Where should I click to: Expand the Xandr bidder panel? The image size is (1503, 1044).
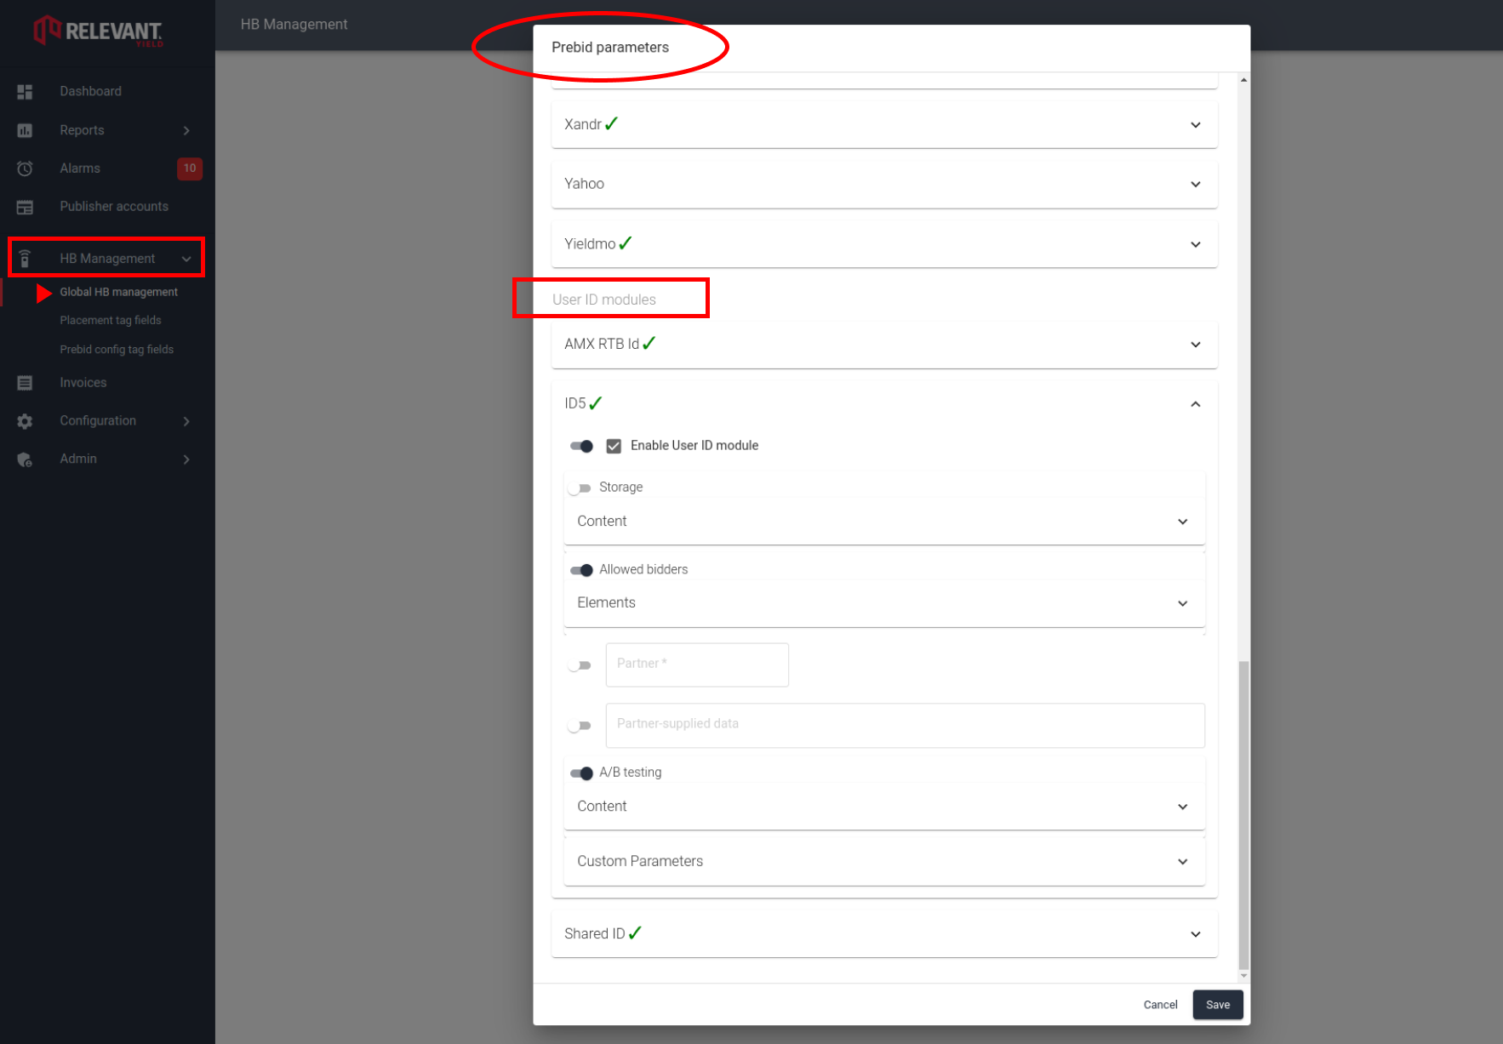[884, 124]
